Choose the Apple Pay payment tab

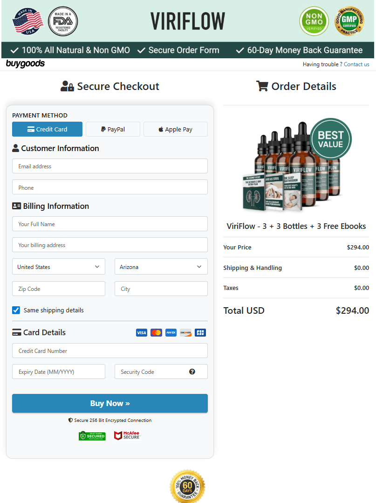click(175, 129)
